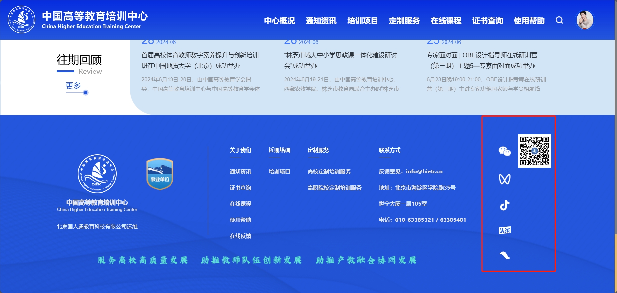Open the user avatar in header
Viewport: 617px width, 293px height.
[584, 20]
